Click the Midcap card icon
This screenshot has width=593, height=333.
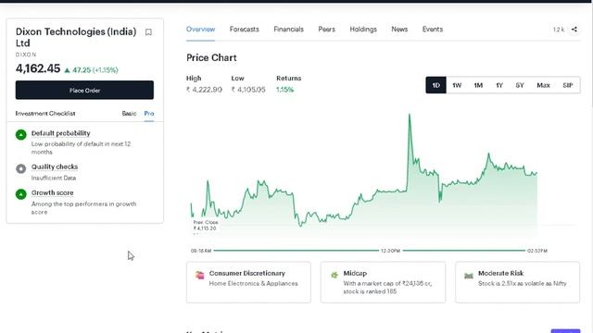334,275
